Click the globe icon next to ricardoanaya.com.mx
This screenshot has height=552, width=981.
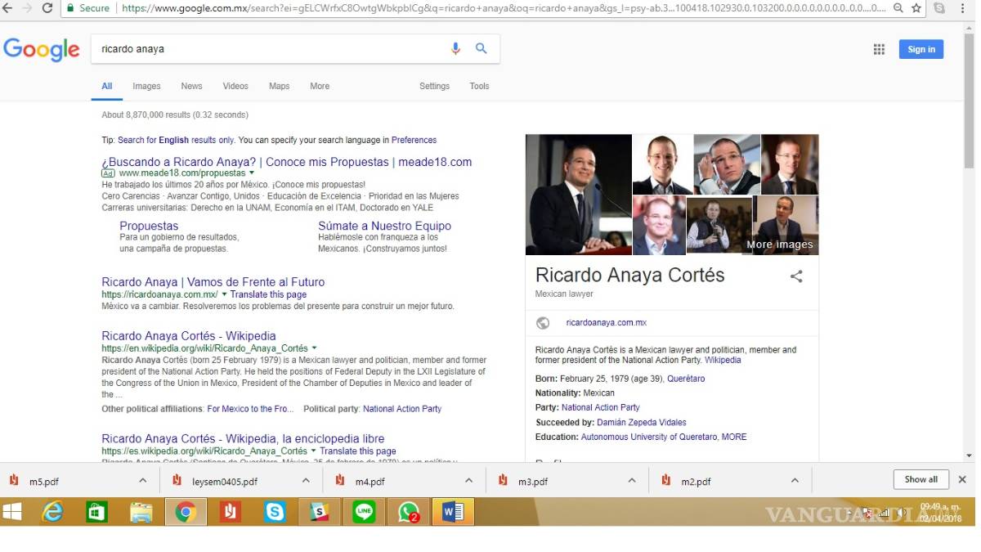point(543,323)
